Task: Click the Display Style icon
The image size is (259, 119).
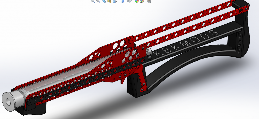Action: point(122,1)
